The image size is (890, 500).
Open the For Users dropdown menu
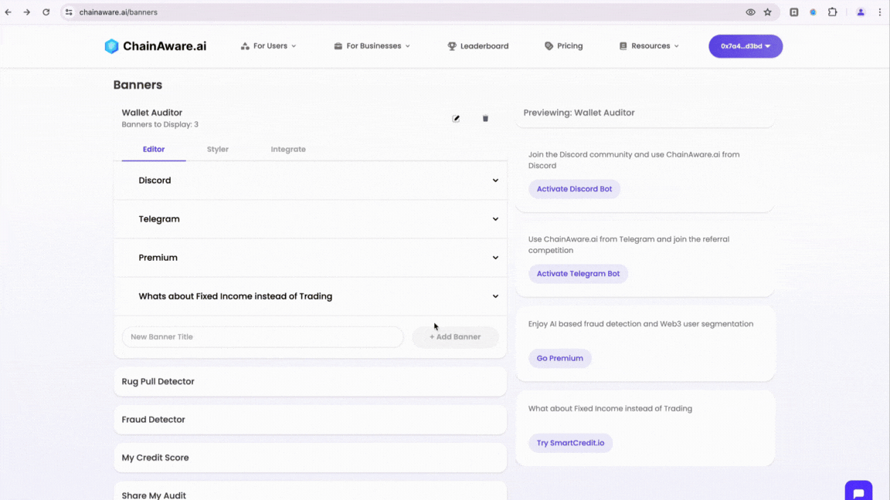tap(269, 46)
